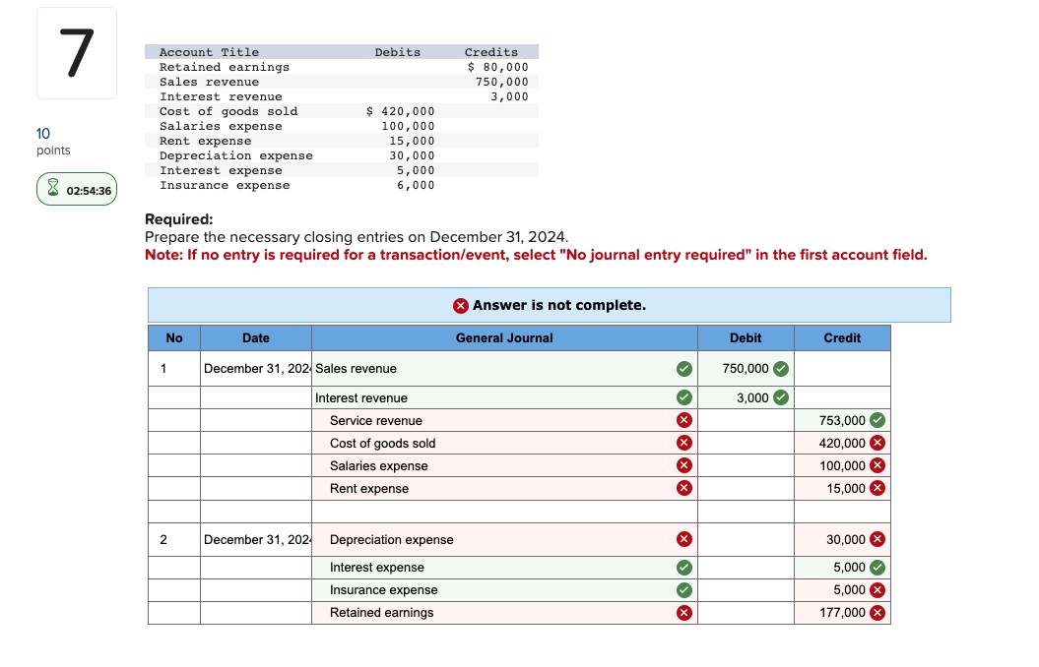
Task: Click the red X next to Retained earnings row
Action: 682,612
